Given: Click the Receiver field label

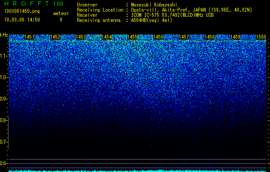Looking at the screenshot, I should (87, 15).
